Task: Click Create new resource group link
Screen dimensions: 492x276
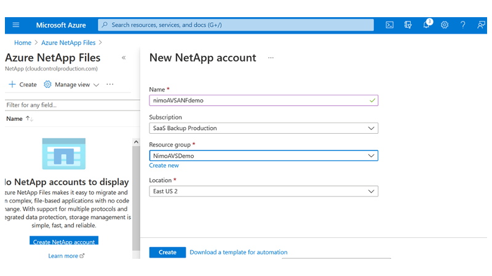Action: point(164,166)
